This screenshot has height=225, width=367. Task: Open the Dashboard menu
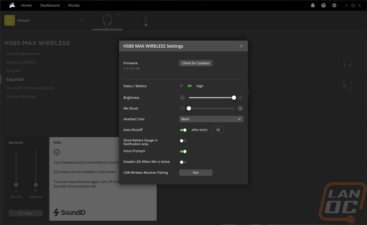point(50,5)
